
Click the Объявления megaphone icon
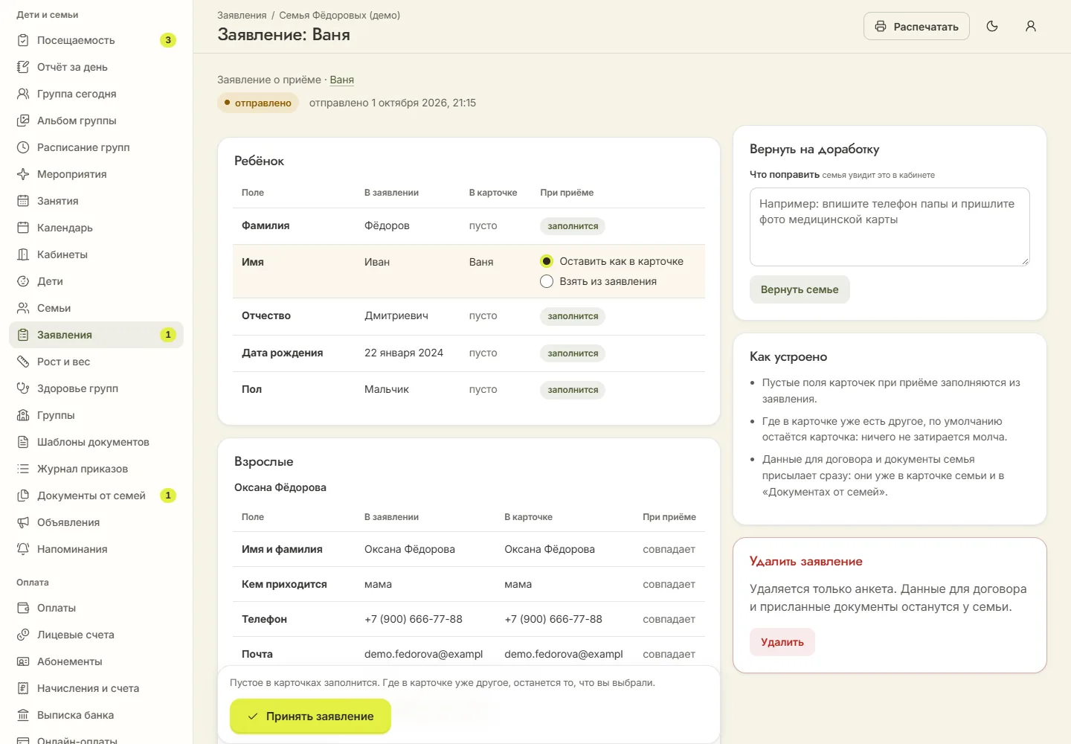tap(23, 522)
